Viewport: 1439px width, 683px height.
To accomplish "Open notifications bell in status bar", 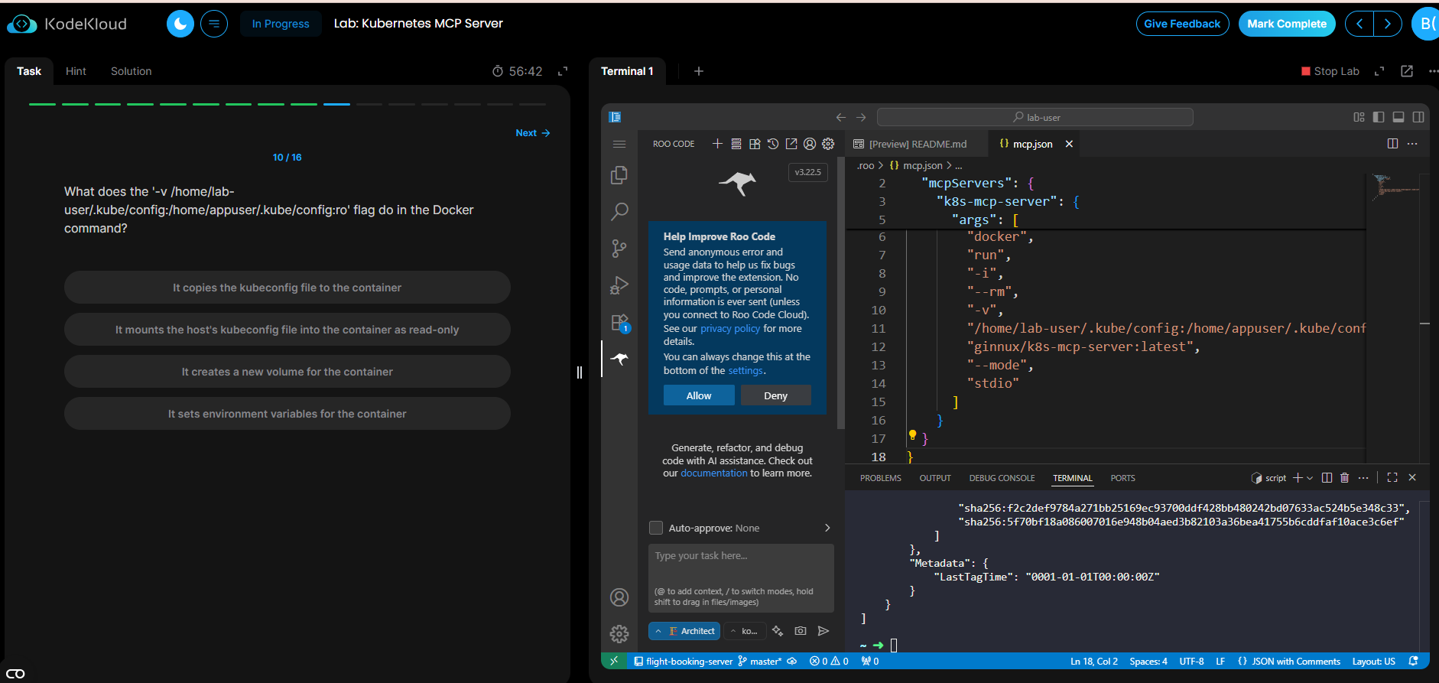I will (1414, 661).
